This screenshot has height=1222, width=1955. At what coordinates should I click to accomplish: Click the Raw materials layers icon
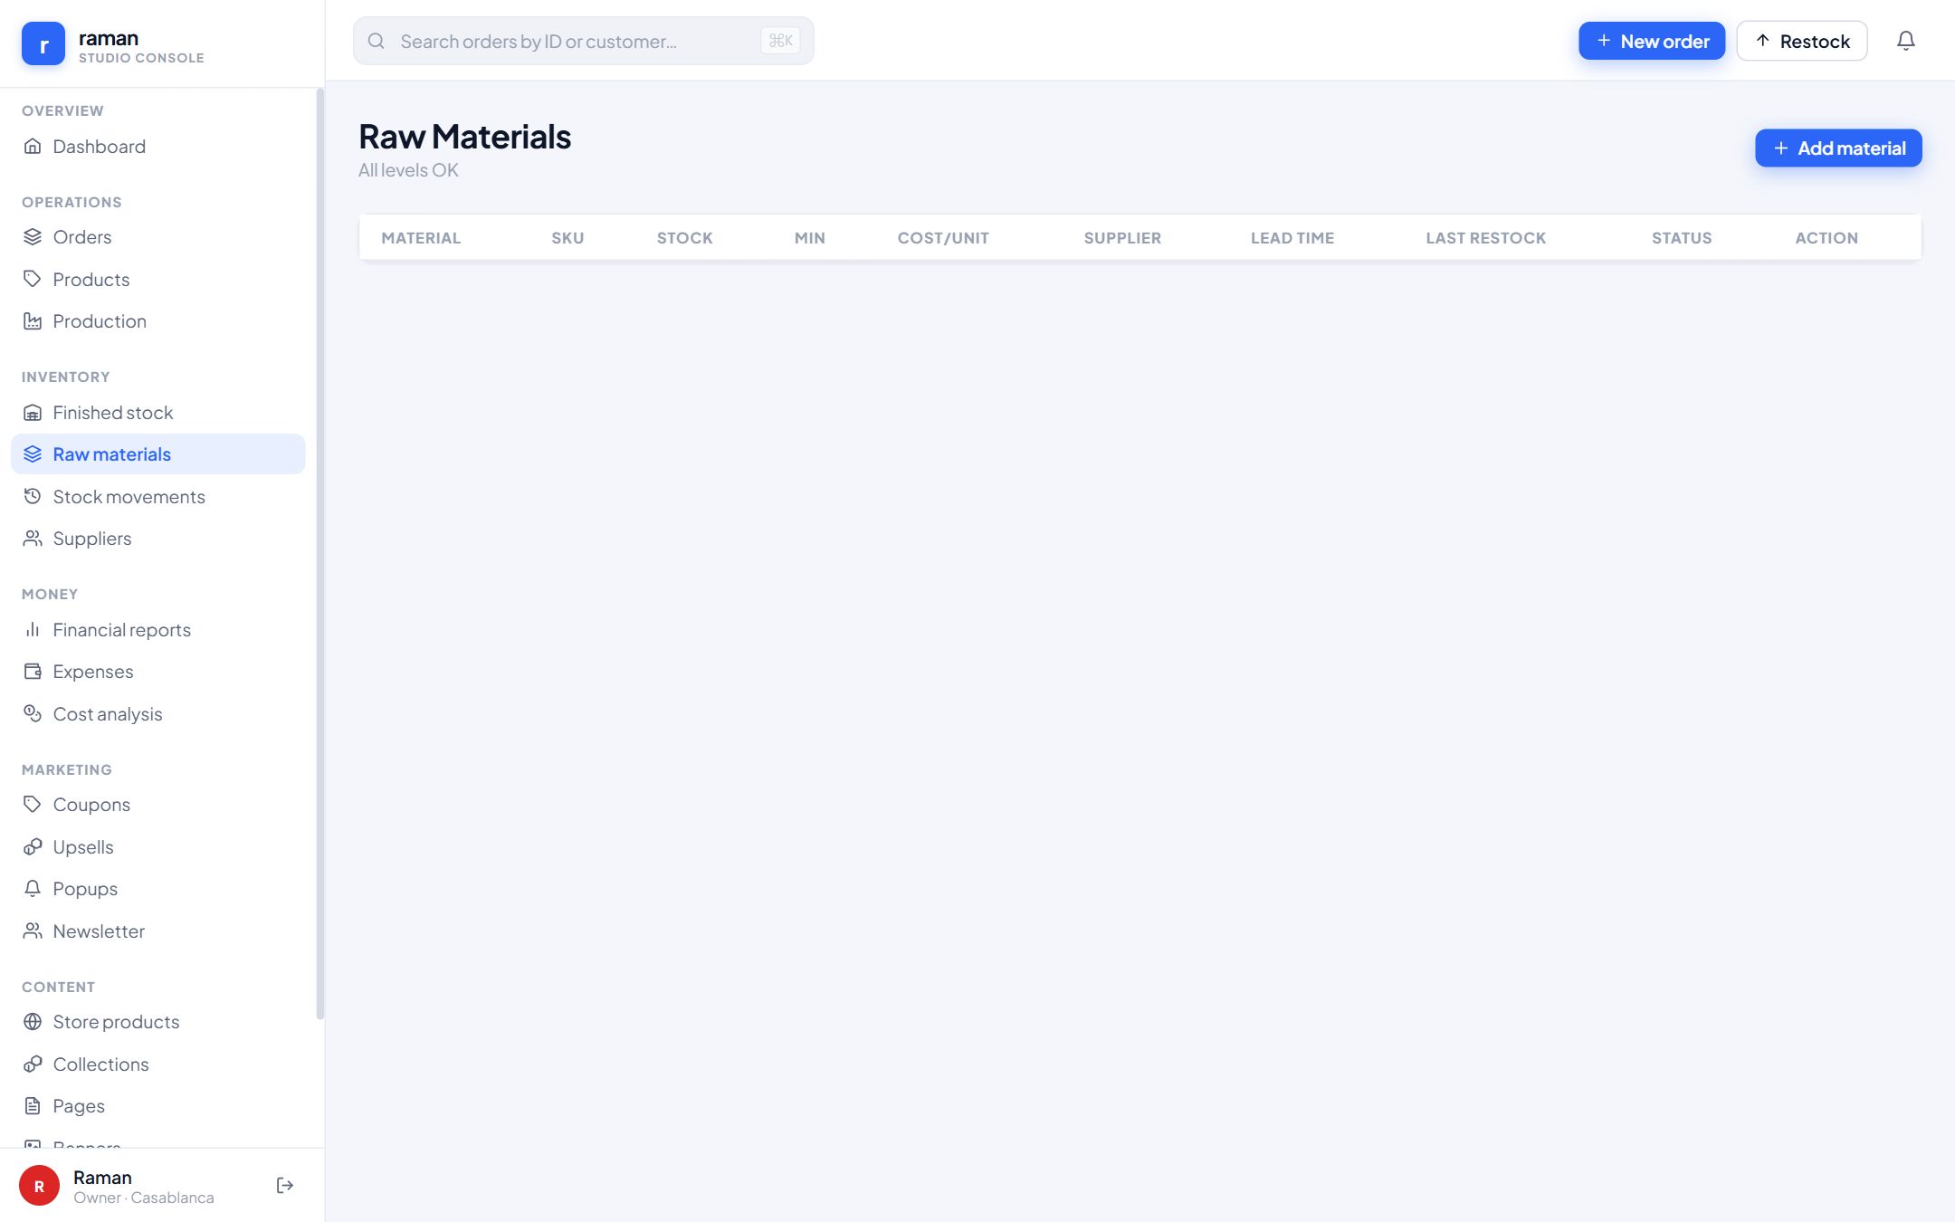click(33, 453)
